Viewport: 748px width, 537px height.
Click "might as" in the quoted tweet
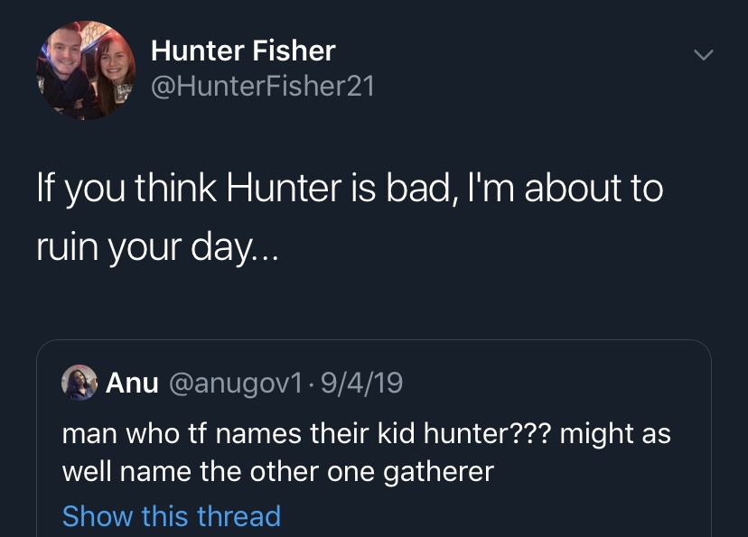click(x=615, y=432)
